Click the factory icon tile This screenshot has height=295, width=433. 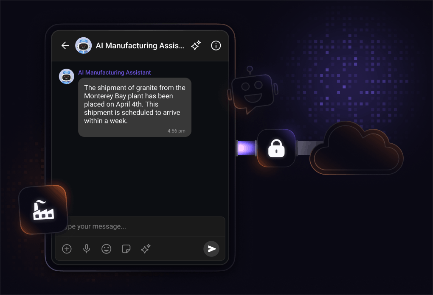tap(43, 209)
